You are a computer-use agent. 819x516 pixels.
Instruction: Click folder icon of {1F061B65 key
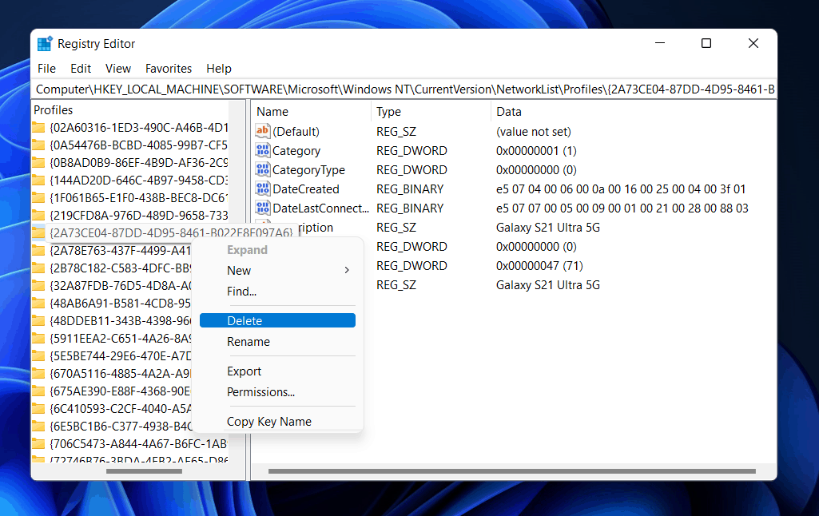click(x=38, y=197)
